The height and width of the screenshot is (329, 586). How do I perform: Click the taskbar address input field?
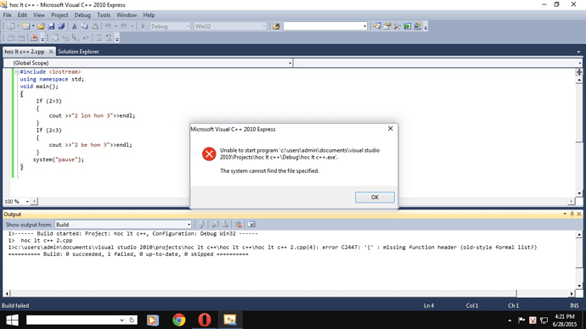[72, 320]
